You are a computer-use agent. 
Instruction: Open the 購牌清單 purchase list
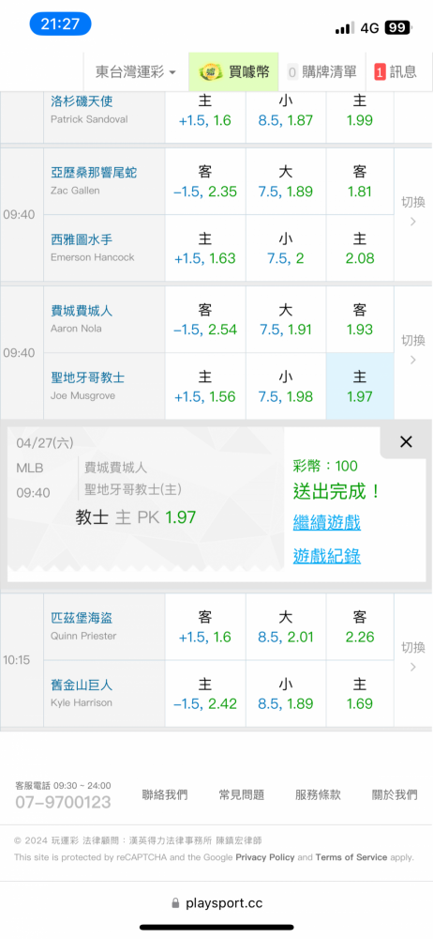click(321, 72)
